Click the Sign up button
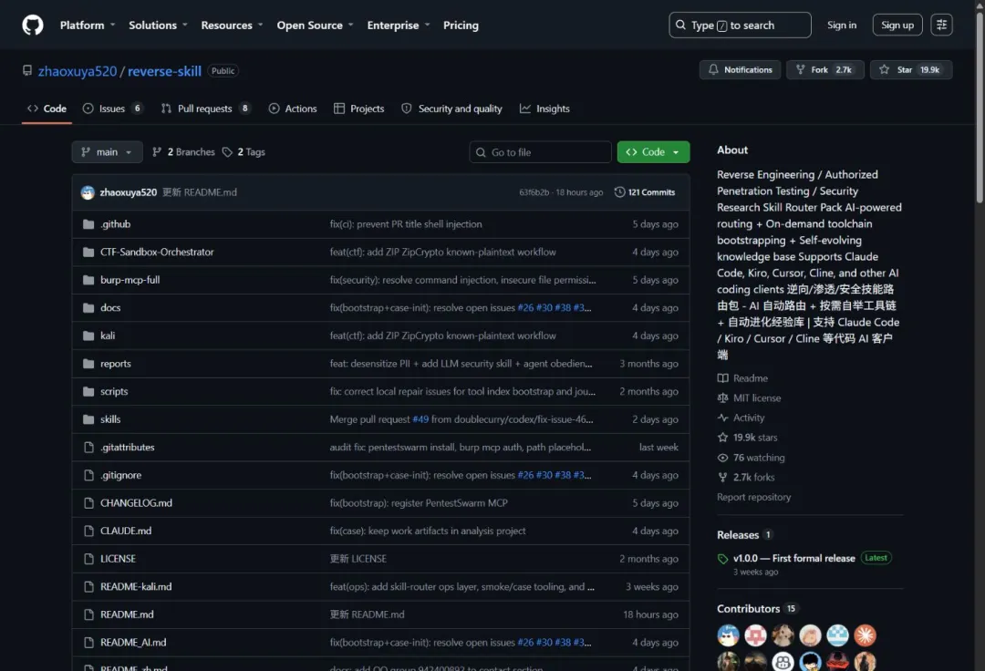The height and width of the screenshot is (671, 985). (897, 26)
